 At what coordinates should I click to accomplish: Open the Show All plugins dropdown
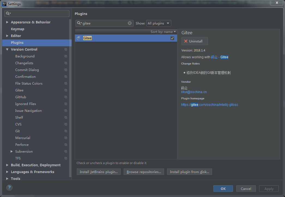tap(159, 23)
